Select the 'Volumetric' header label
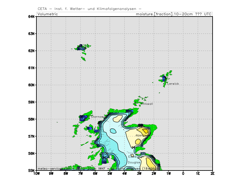This screenshot has height=187, width=249. pyautogui.click(x=48, y=14)
